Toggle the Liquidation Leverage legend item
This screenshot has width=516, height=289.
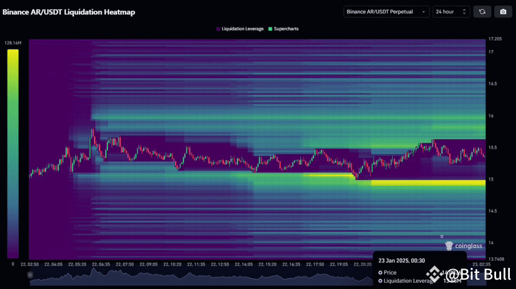(240, 29)
